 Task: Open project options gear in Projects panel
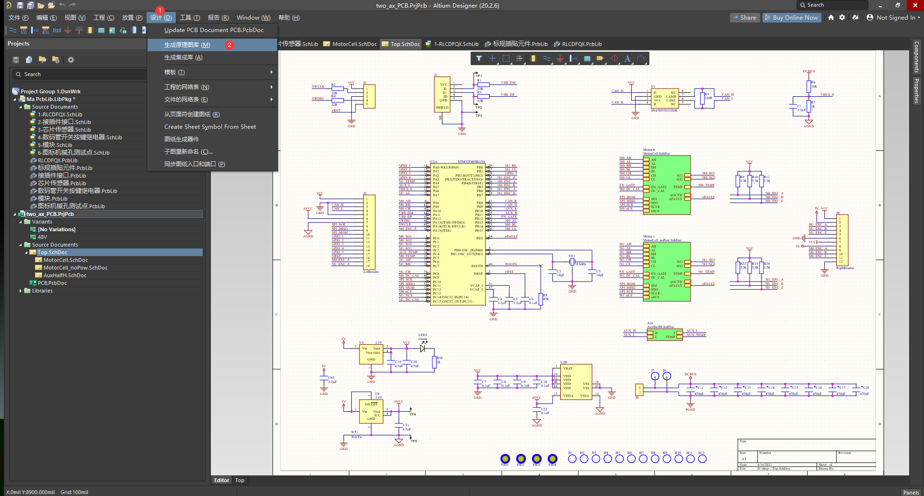71,59
